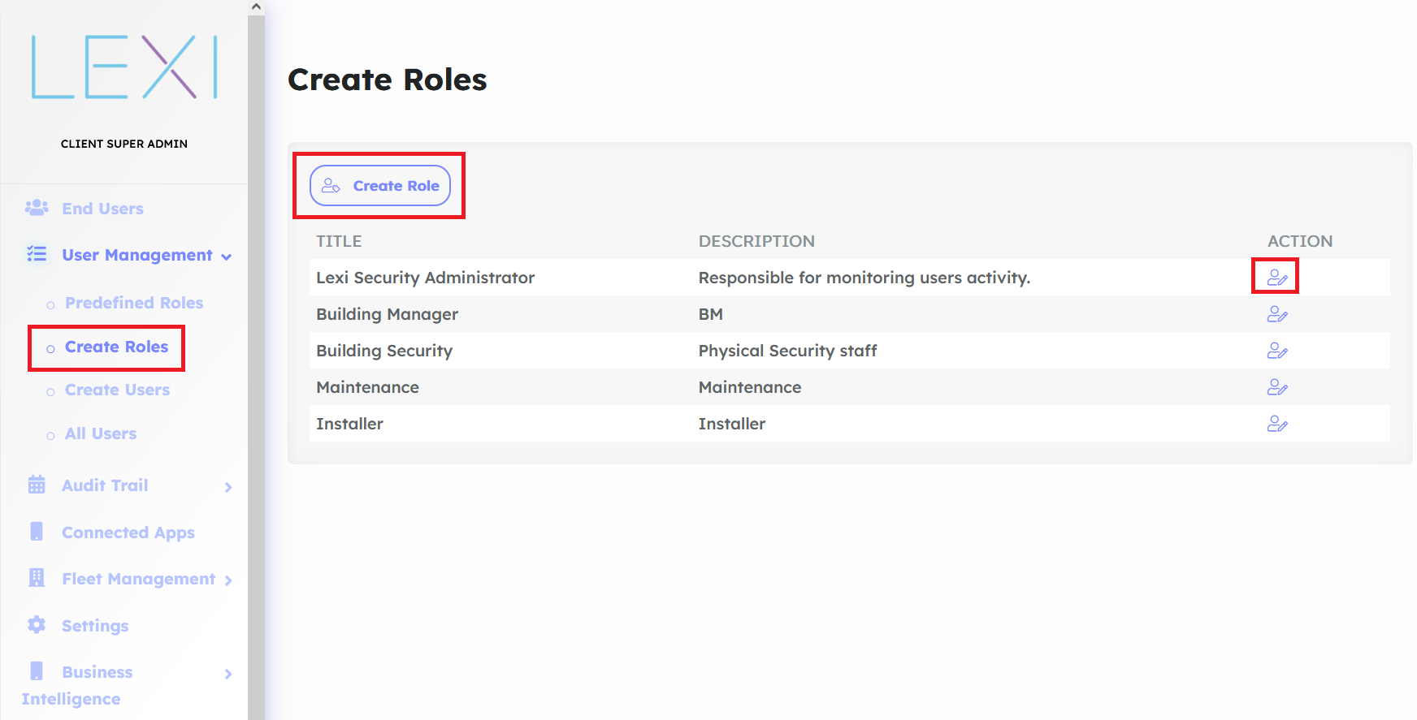
Task: Click the sidebar scroll up arrow
Action: point(256,7)
